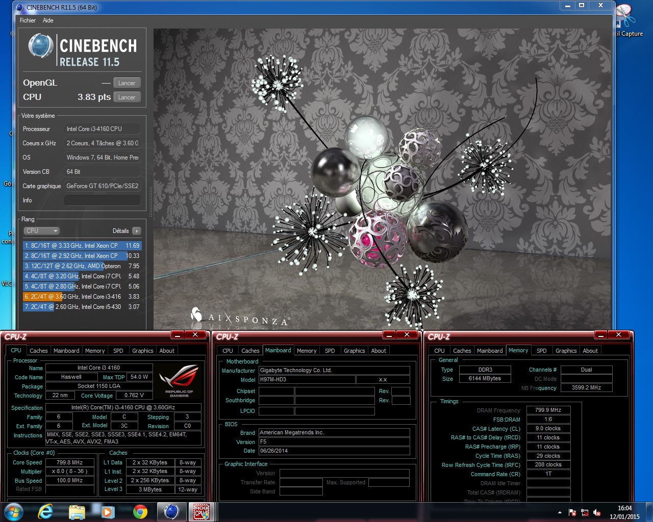The width and height of the screenshot is (653, 522).
Task: Open the CPU ranking type dropdown
Action: 42,231
